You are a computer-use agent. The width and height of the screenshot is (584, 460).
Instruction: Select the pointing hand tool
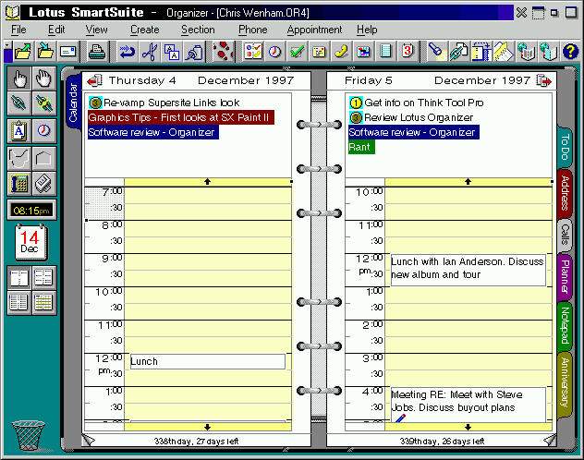pyautogui.click(x=19, y=79)
